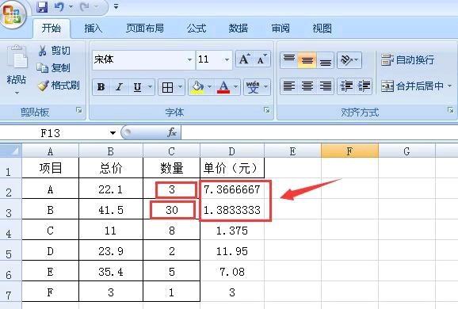458x309 pixels.
Task: Select cell containing 41.5
Action: click(111, 210)
